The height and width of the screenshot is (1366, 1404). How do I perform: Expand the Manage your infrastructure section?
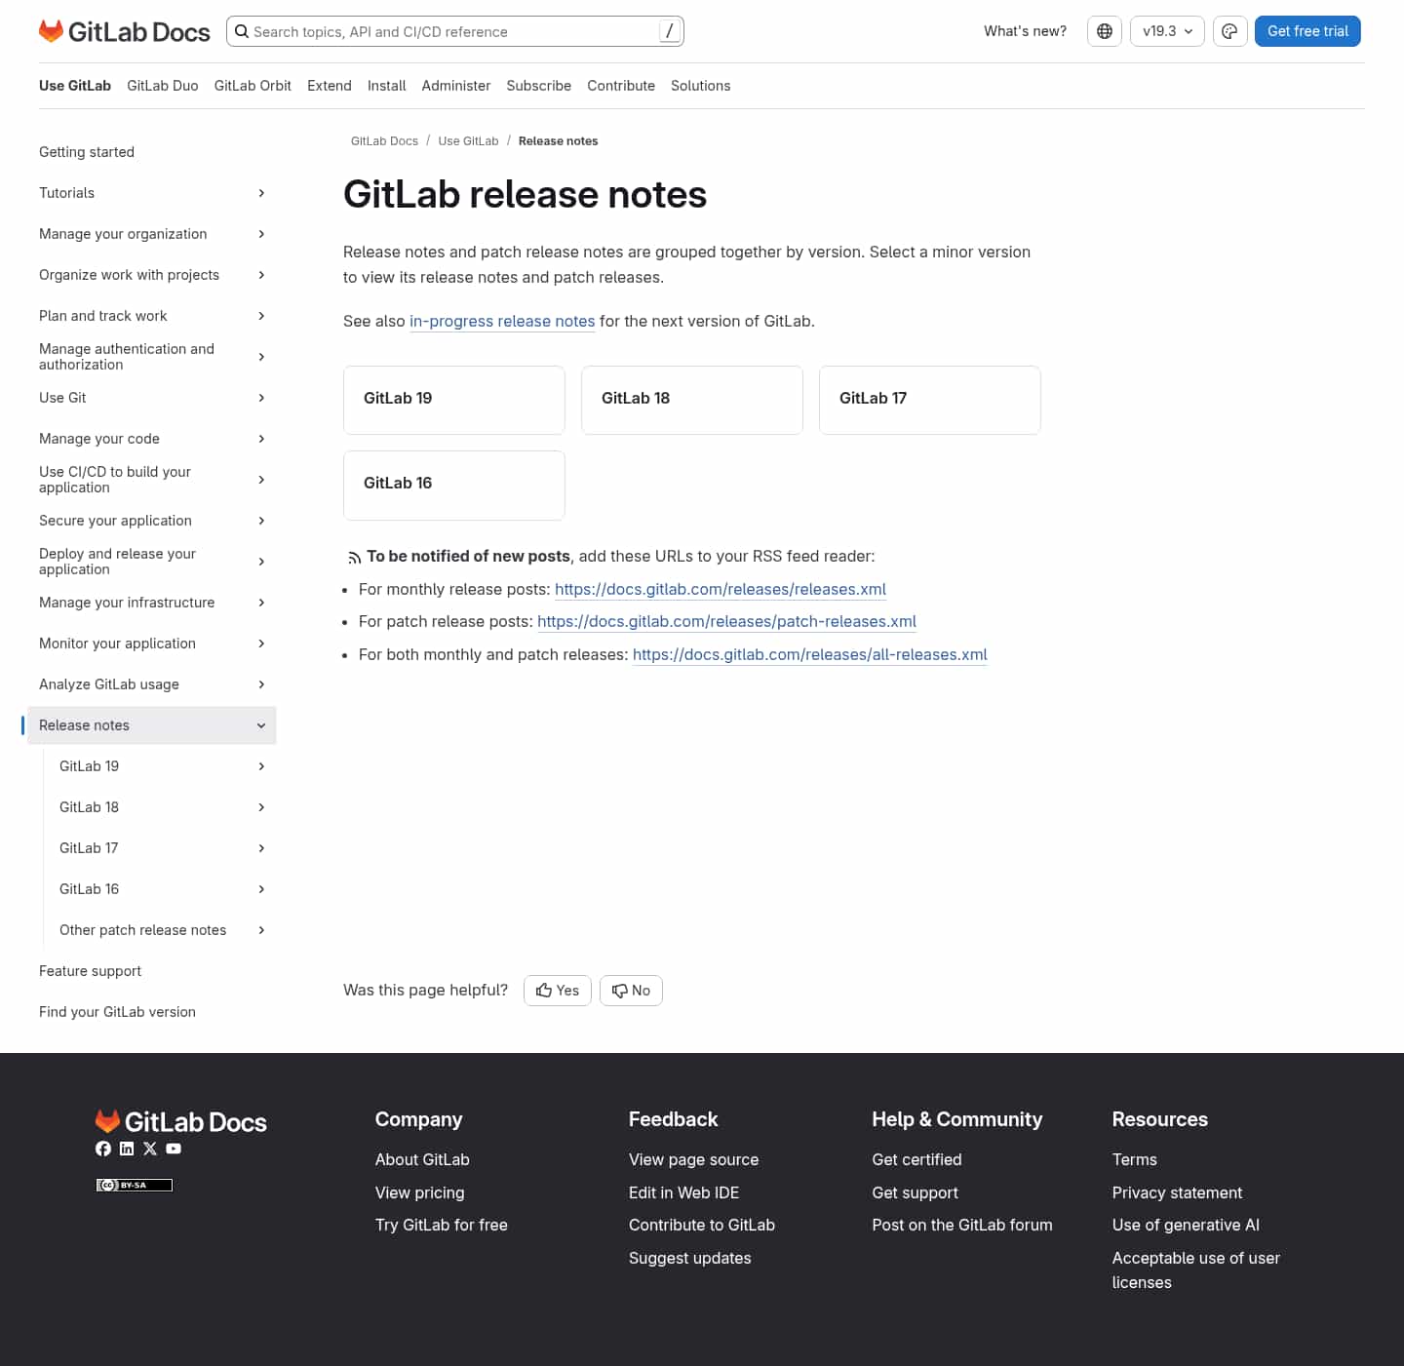point(261,603)
